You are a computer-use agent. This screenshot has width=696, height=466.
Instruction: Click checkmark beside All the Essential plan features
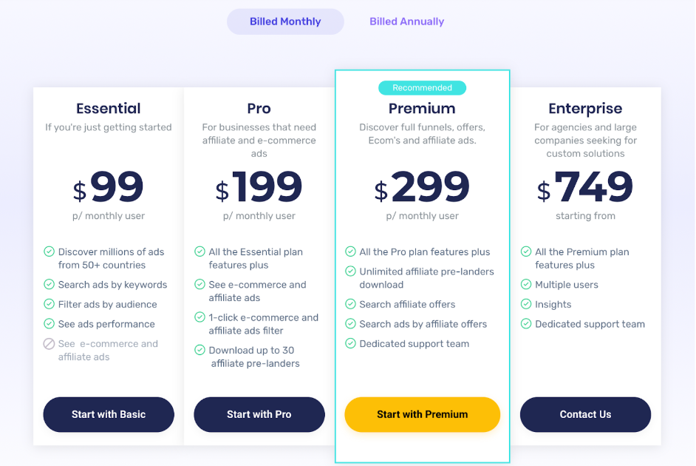[x=199, y=251]
